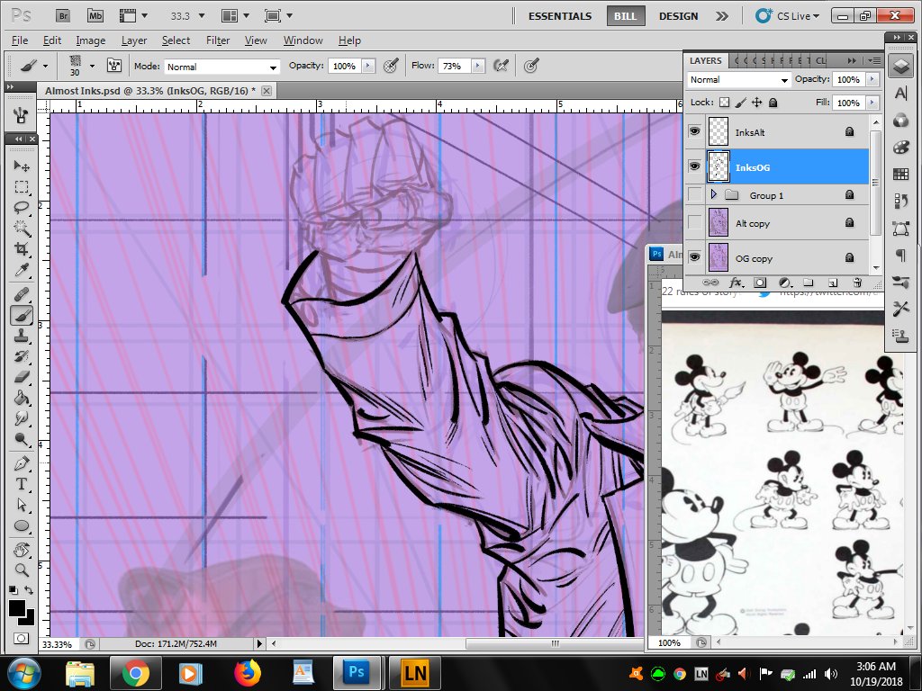Image resolution: width=922 pixels, height=691 pixels.
Task: Switch to the ESSENTIALS workspace
Action: click(560, 16)
